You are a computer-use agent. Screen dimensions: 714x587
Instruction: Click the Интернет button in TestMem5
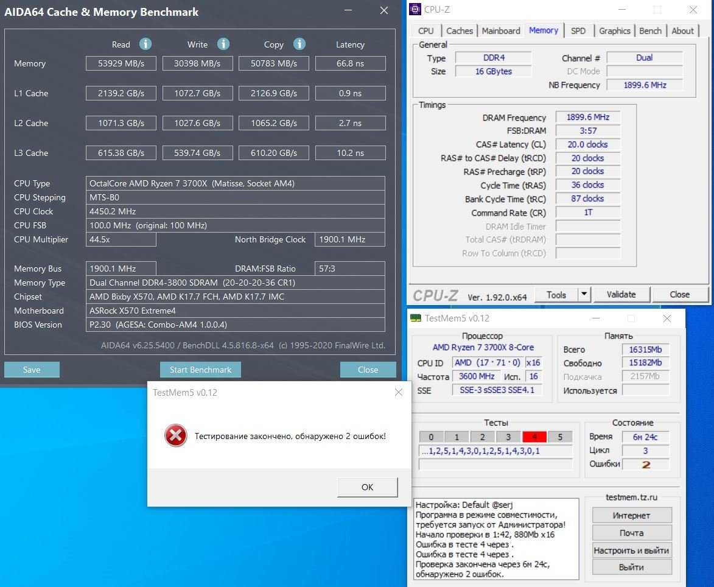(631, 515)
